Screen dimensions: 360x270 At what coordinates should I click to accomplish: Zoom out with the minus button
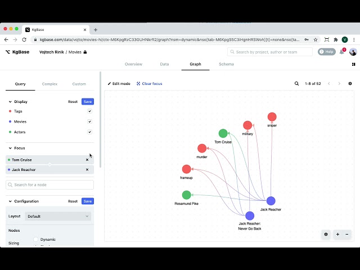347,235
